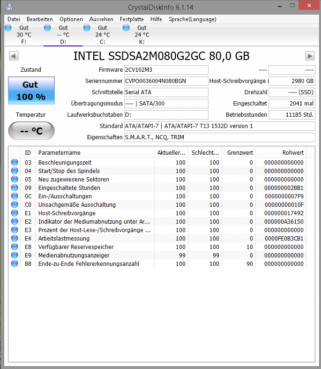This screenshot has height=369, width=321.
Task: Click raw value 000000A36150
Action: (284, 222)
